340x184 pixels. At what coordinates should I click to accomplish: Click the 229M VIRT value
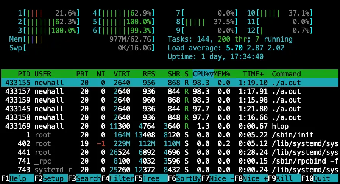pos(122,144)
